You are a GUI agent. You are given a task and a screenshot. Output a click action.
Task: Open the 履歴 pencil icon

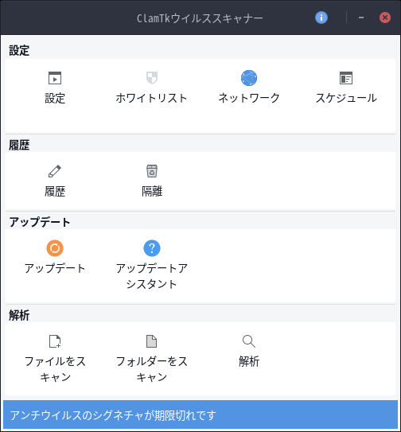click(x=55, y=171)
